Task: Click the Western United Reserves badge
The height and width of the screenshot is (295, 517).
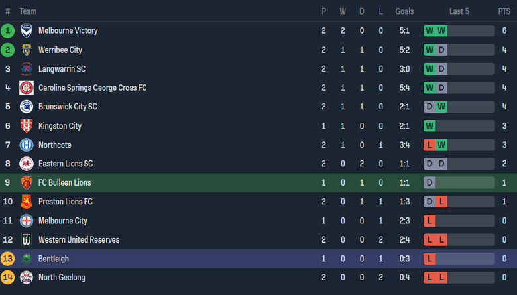Action: pos(27,239)
